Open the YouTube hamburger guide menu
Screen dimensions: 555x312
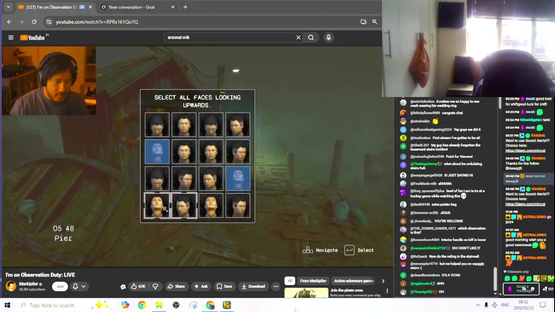pyautogui.click(x=11, y=38)
